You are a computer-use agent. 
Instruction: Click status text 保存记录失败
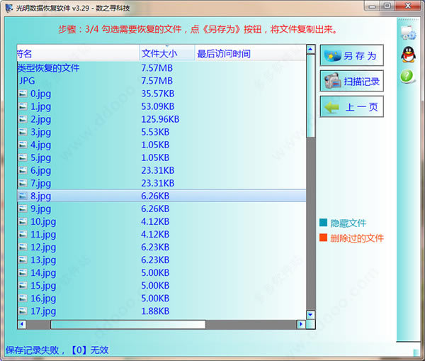(x=33, y=350)
